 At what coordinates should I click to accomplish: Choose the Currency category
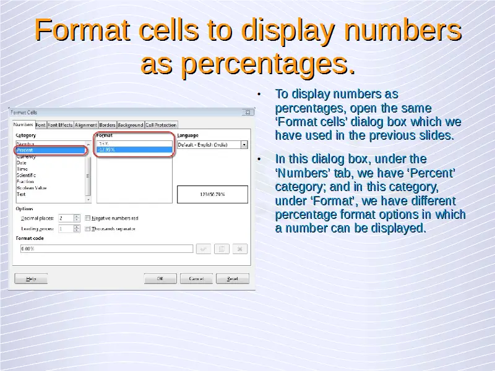click(51, 156)
